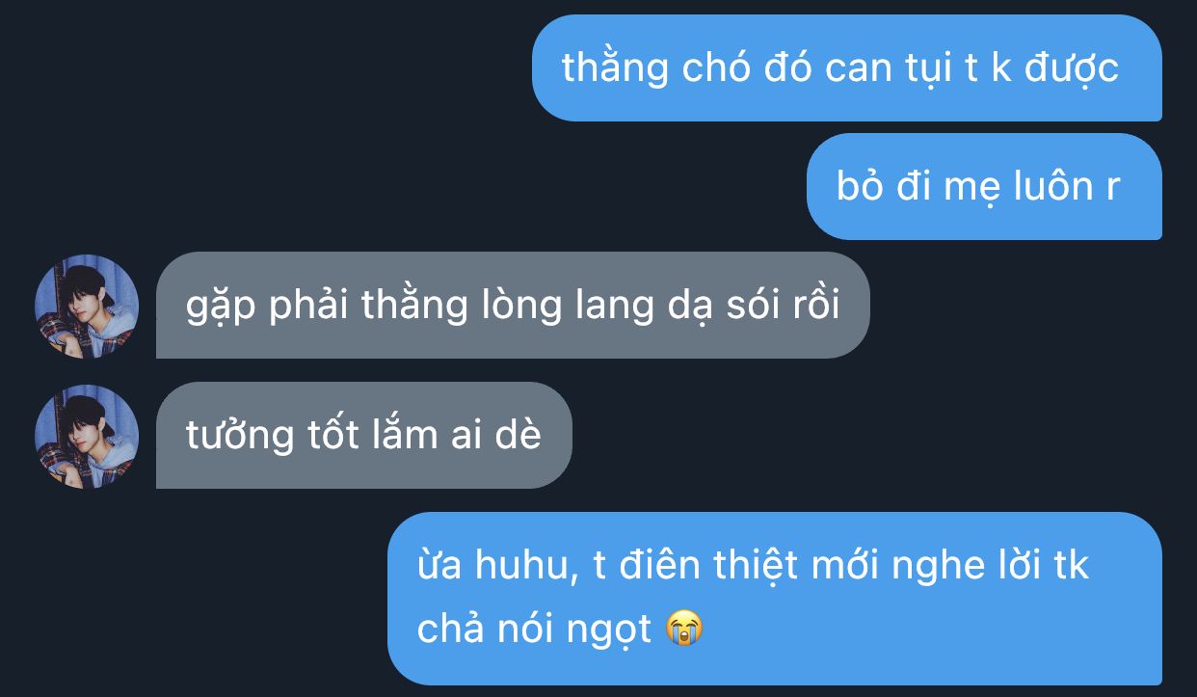Image resolution: width=1197 pixels, height=697 pixels.
Task: Click the crying emoji in the last message
Action: click(x=685, y=630)
